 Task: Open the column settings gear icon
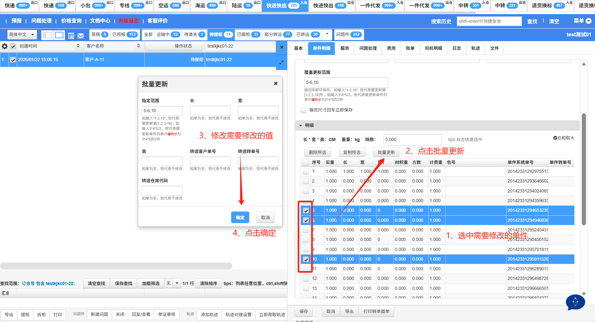5,46
